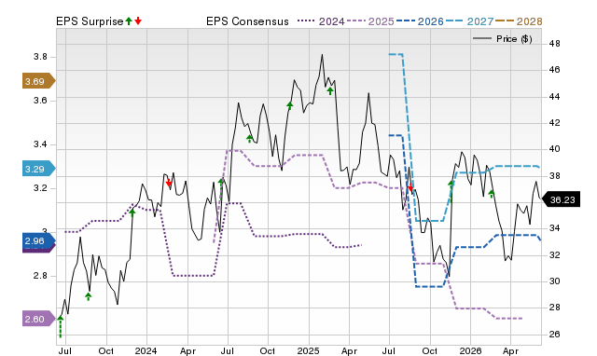Click the 3.2 label on the EPS axis

coord(40,188)
